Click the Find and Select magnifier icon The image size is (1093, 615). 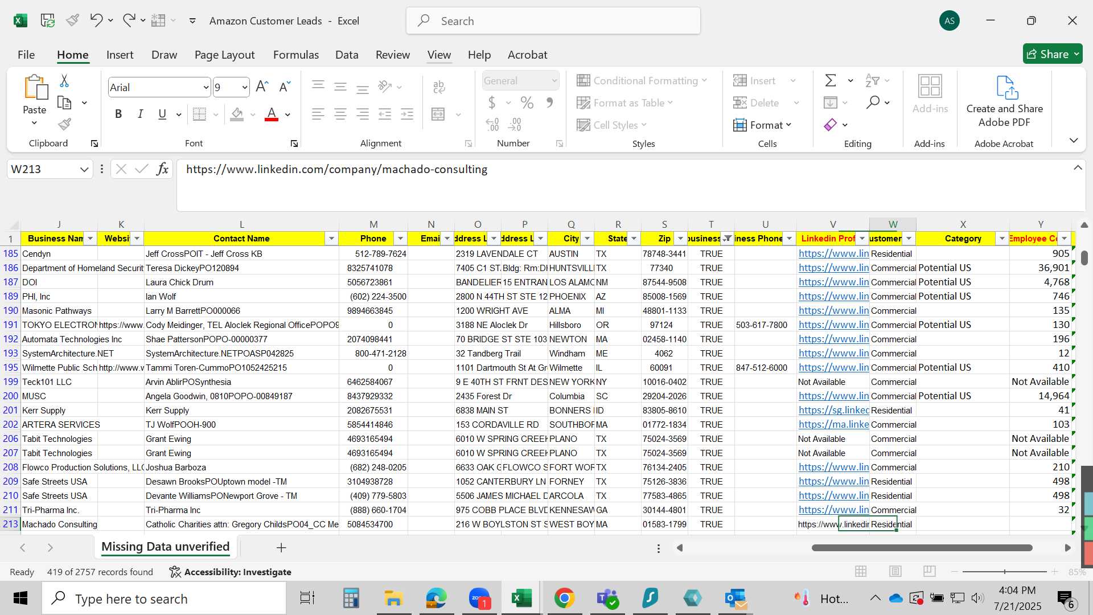(873, 102)
